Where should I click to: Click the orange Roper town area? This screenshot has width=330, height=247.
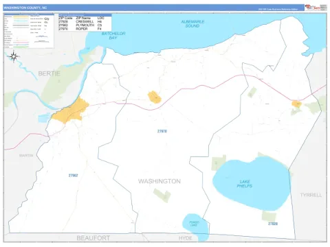155,97
